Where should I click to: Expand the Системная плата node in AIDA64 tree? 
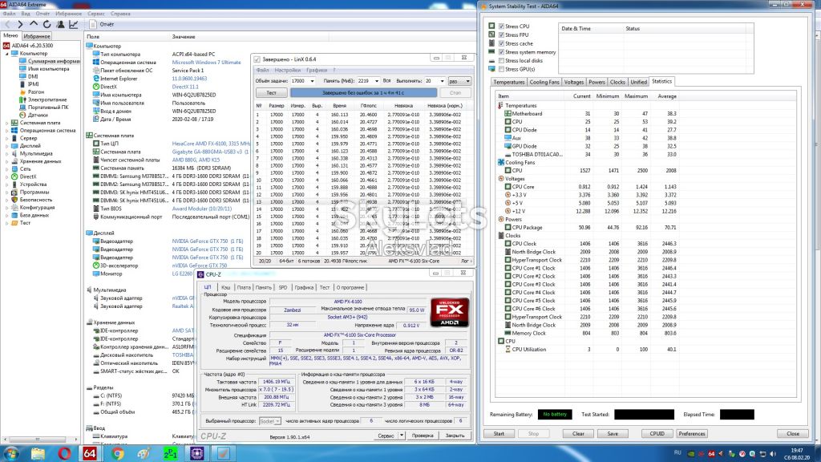pyautogui.click(x=6, y=123)
